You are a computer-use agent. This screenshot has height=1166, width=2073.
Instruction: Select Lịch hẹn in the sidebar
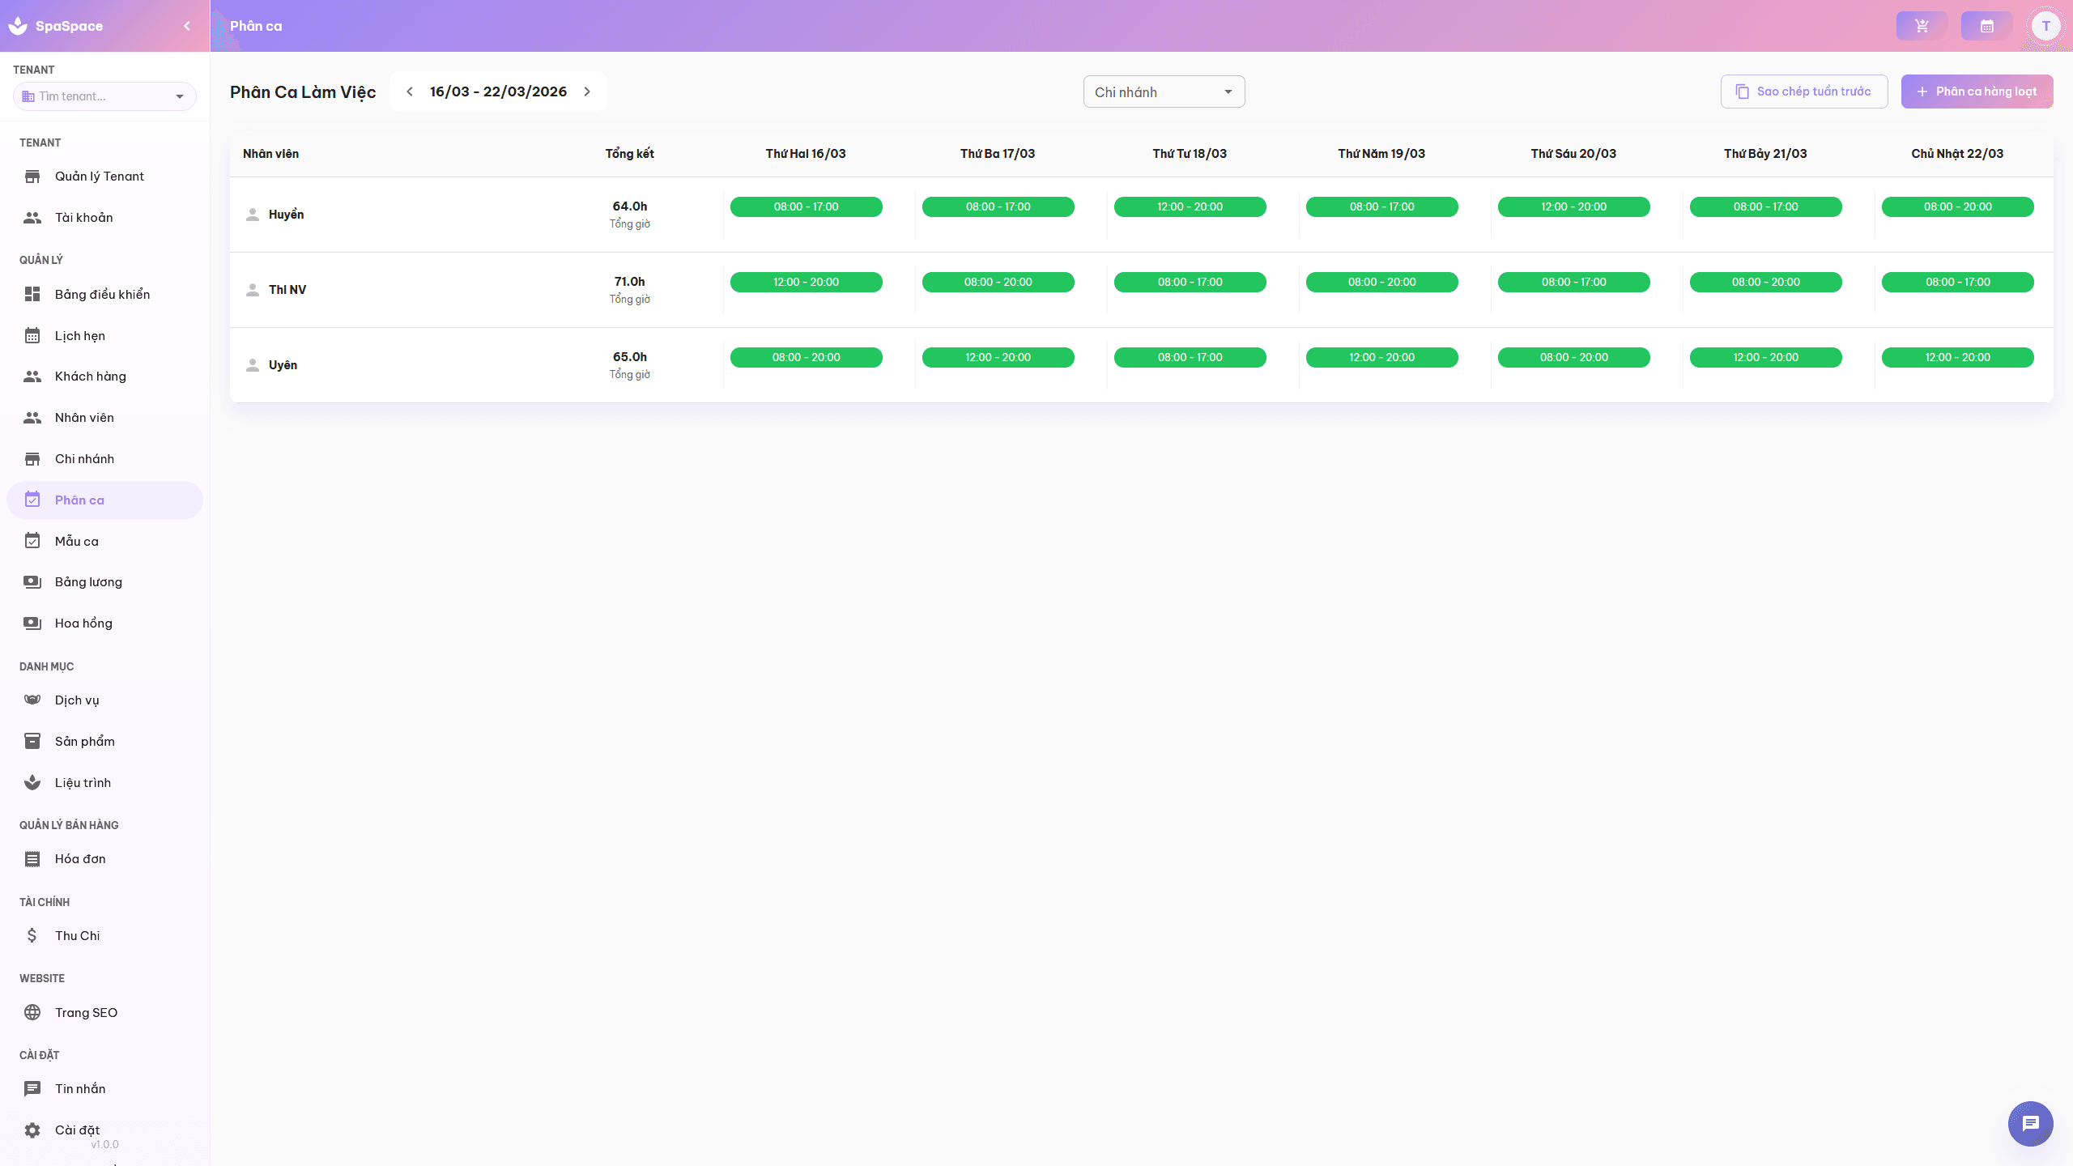pyautogui.click(x=80, y=335)
